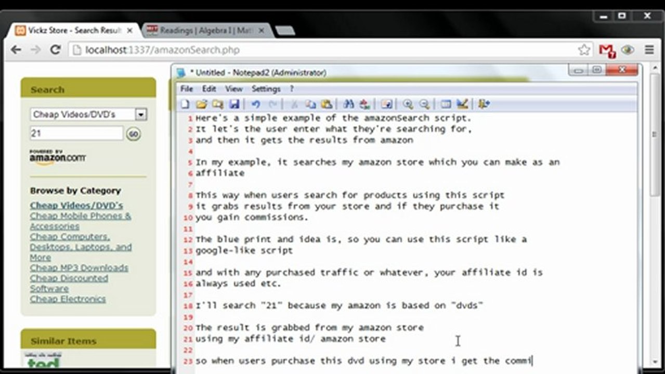The height and width of the screenshot is (374, 665).
Task: Click the Similar Items product thumbnail
Action: coord(42,359)
